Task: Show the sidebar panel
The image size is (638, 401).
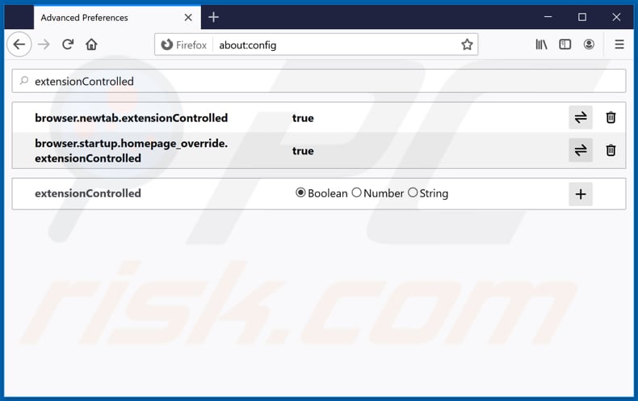Action: pos(565,44)
